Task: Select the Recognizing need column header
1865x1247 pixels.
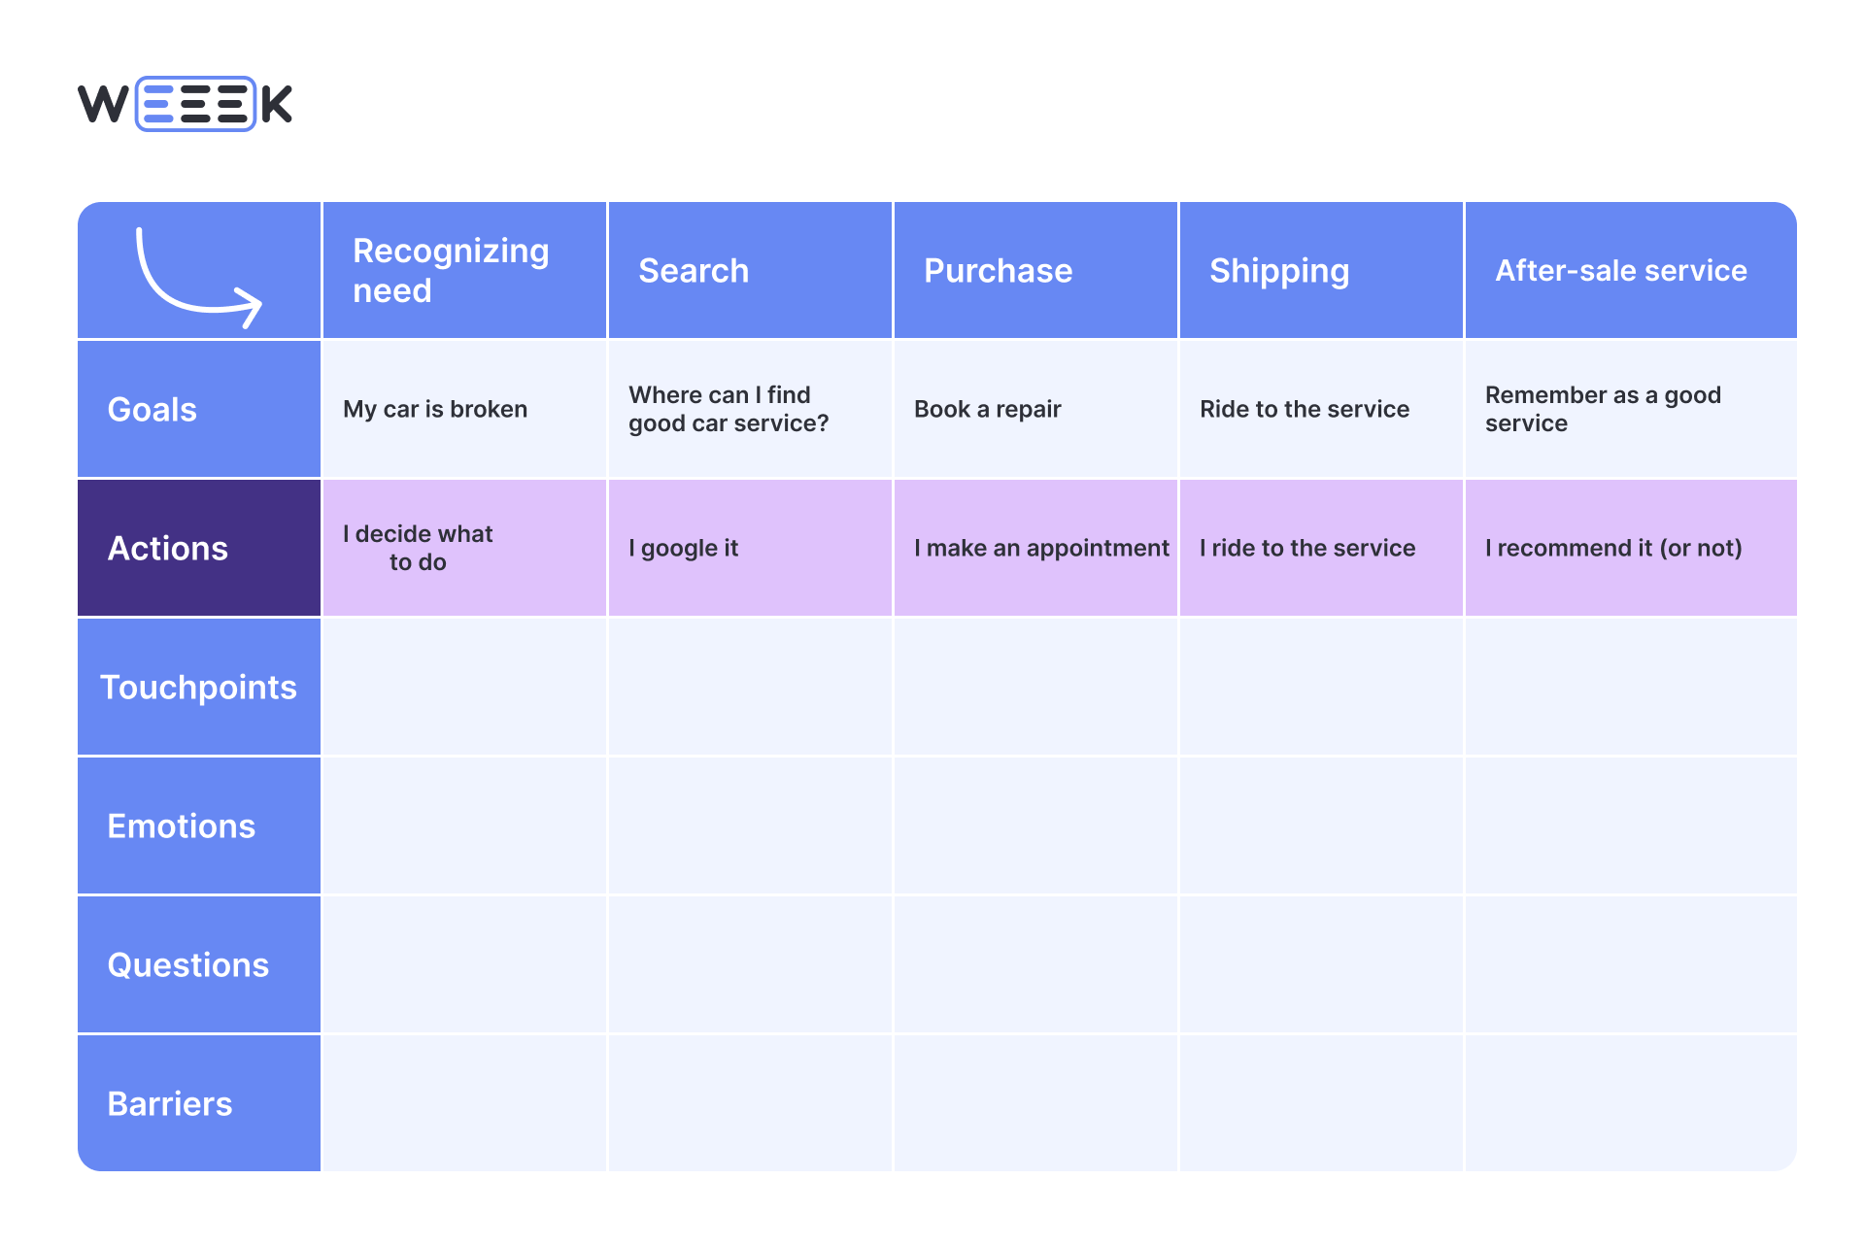Action: (452, 271)
